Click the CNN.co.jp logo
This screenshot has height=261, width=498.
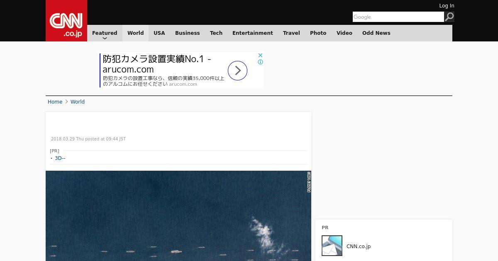[66, 21]
